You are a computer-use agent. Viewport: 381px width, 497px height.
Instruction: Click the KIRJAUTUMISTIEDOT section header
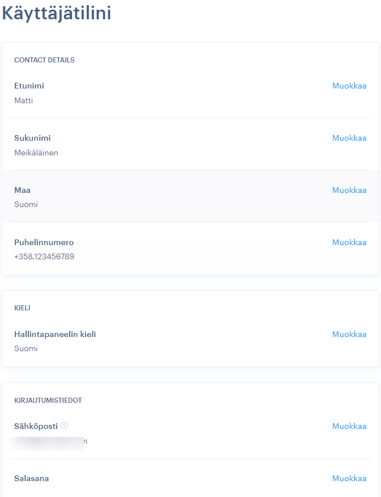click(48, 401)
